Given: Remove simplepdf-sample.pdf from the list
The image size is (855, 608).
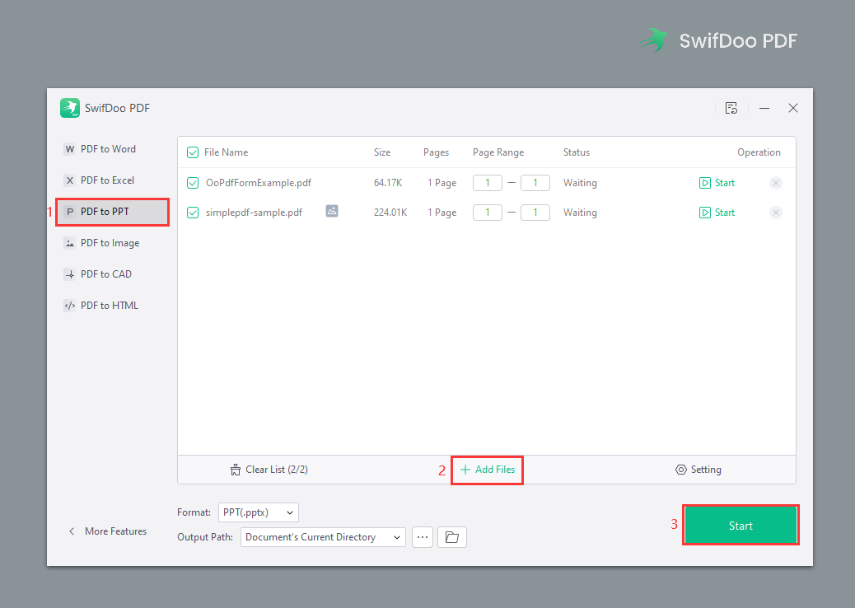Looking at the screenshot, I should pos(776,212).
